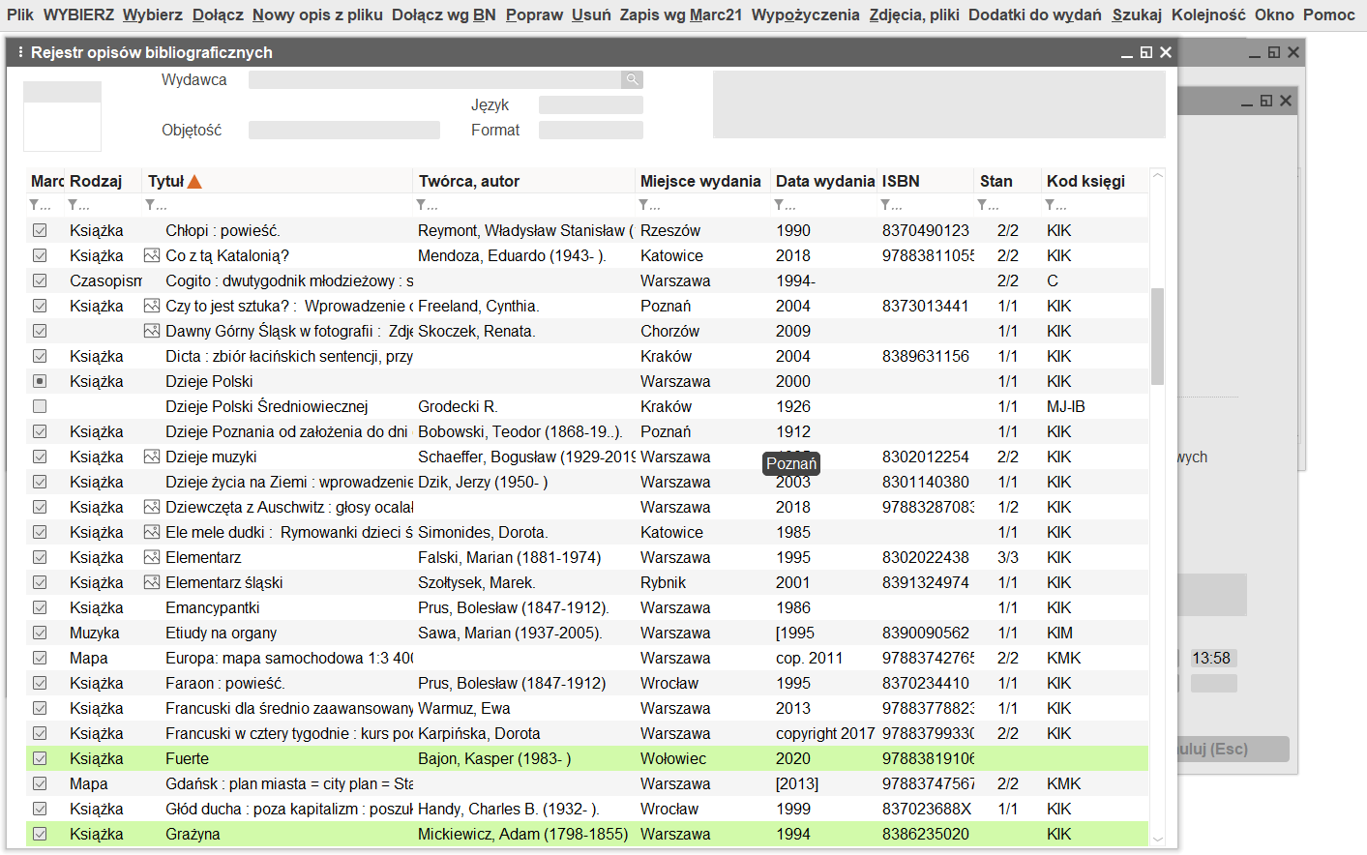
Task: Click the filter funnel under Twórca, autor column
Action: (421, 205)
